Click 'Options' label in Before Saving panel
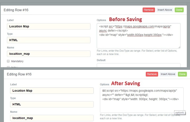Viewport: 190px width, 122px height. pos(101,20)
